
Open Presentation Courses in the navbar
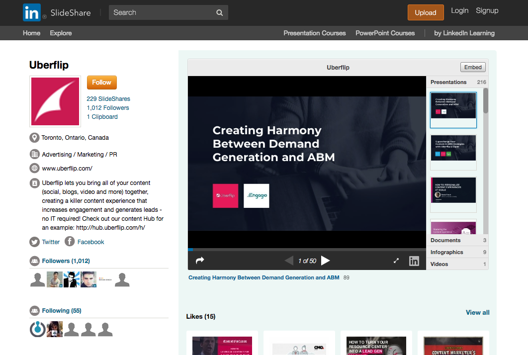click(315, 33)
